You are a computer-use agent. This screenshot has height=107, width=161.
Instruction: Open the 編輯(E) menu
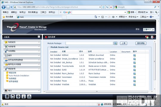click(14, 12)
